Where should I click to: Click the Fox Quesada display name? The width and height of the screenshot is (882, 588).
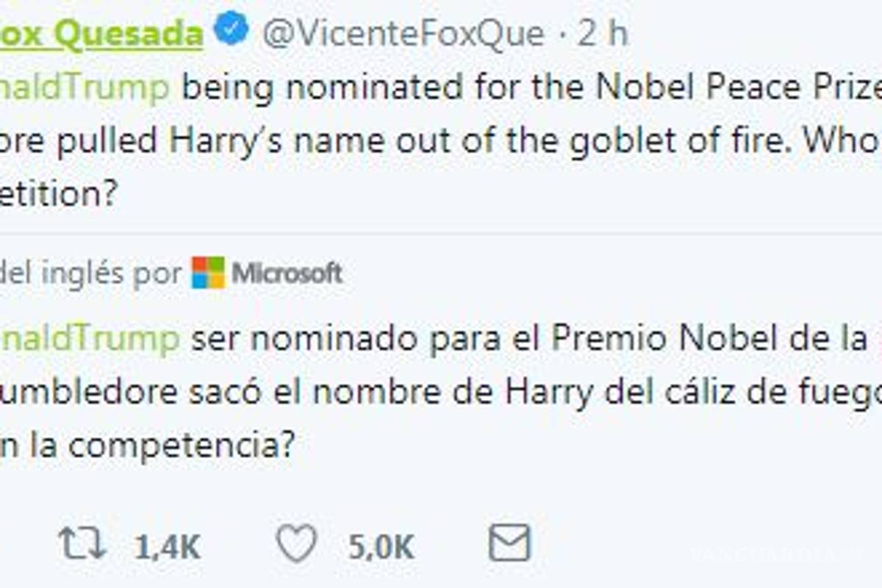pyautogui.click(x=103, y=29)
